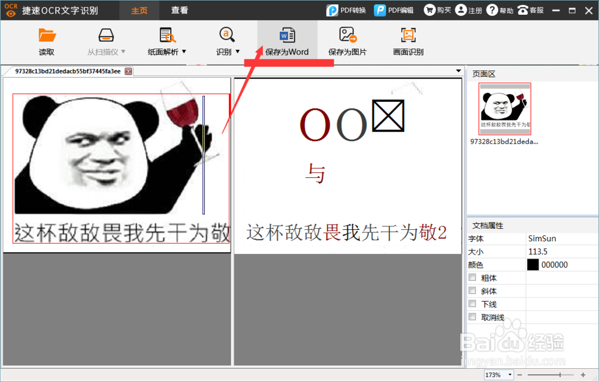Close the 97328c13bd21 document tab

tap(129, 71)
